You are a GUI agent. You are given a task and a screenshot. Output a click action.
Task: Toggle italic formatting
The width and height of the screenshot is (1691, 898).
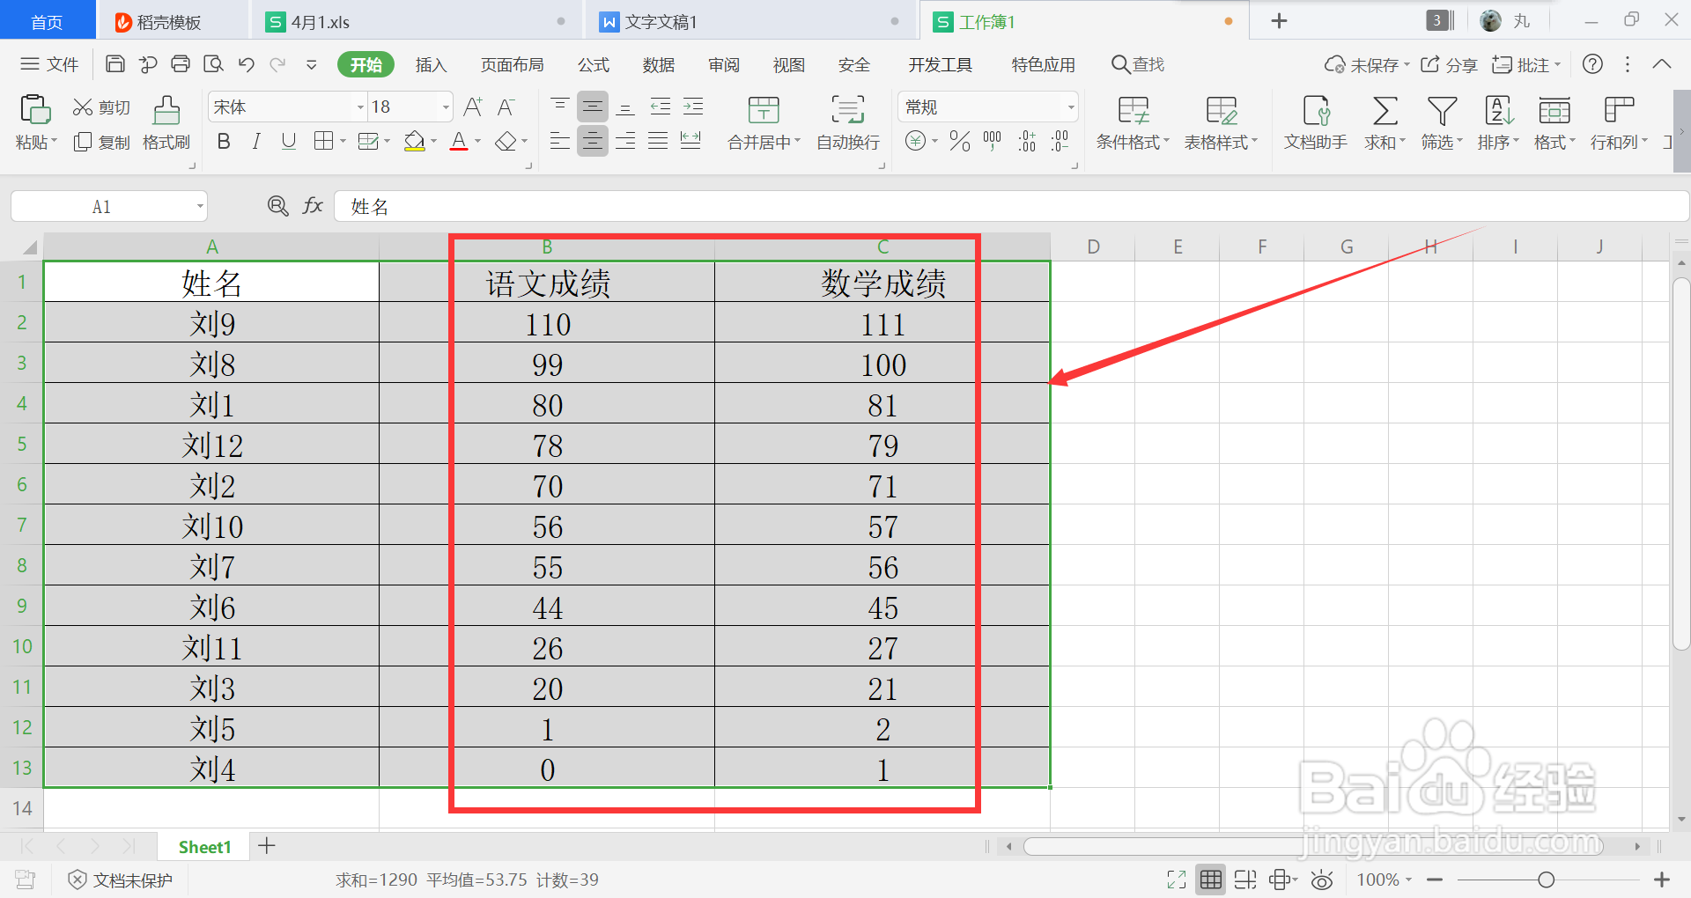click(x=255, y=141)
